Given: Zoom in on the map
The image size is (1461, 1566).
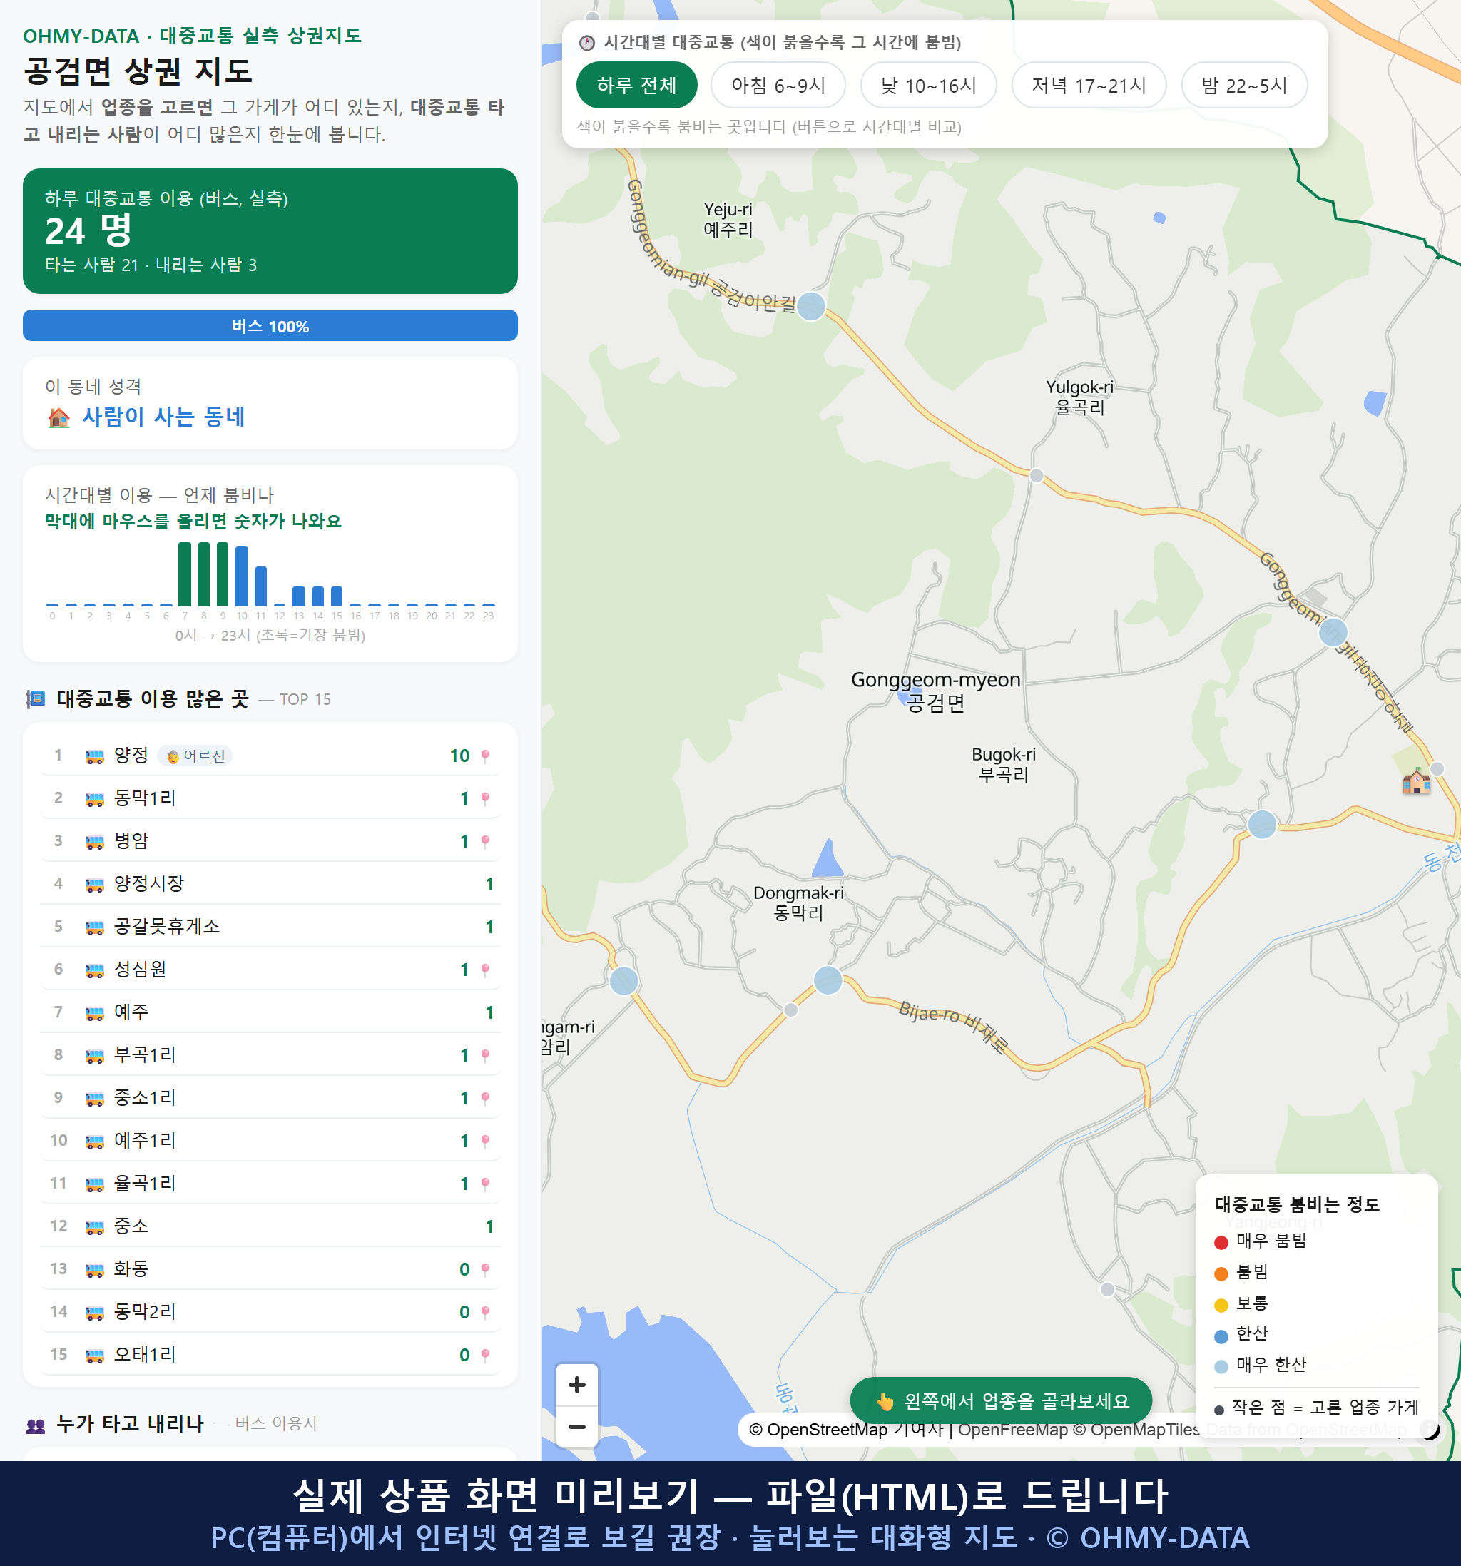Looking at the screenshot, I should 576,1385.
